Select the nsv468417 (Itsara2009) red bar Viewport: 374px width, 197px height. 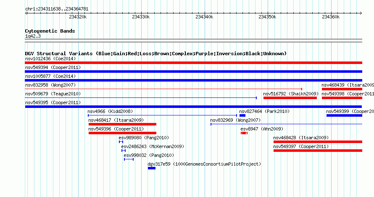click(122, 124)
